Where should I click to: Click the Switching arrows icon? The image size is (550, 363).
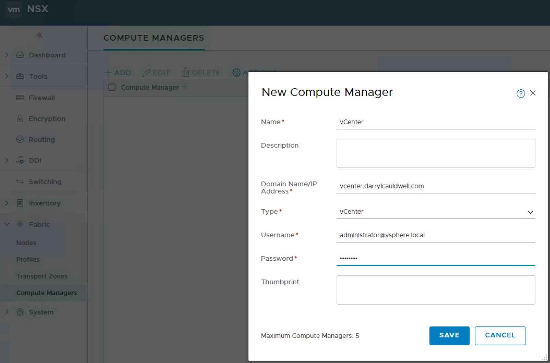pyautogui.click(x=20, y=182)
